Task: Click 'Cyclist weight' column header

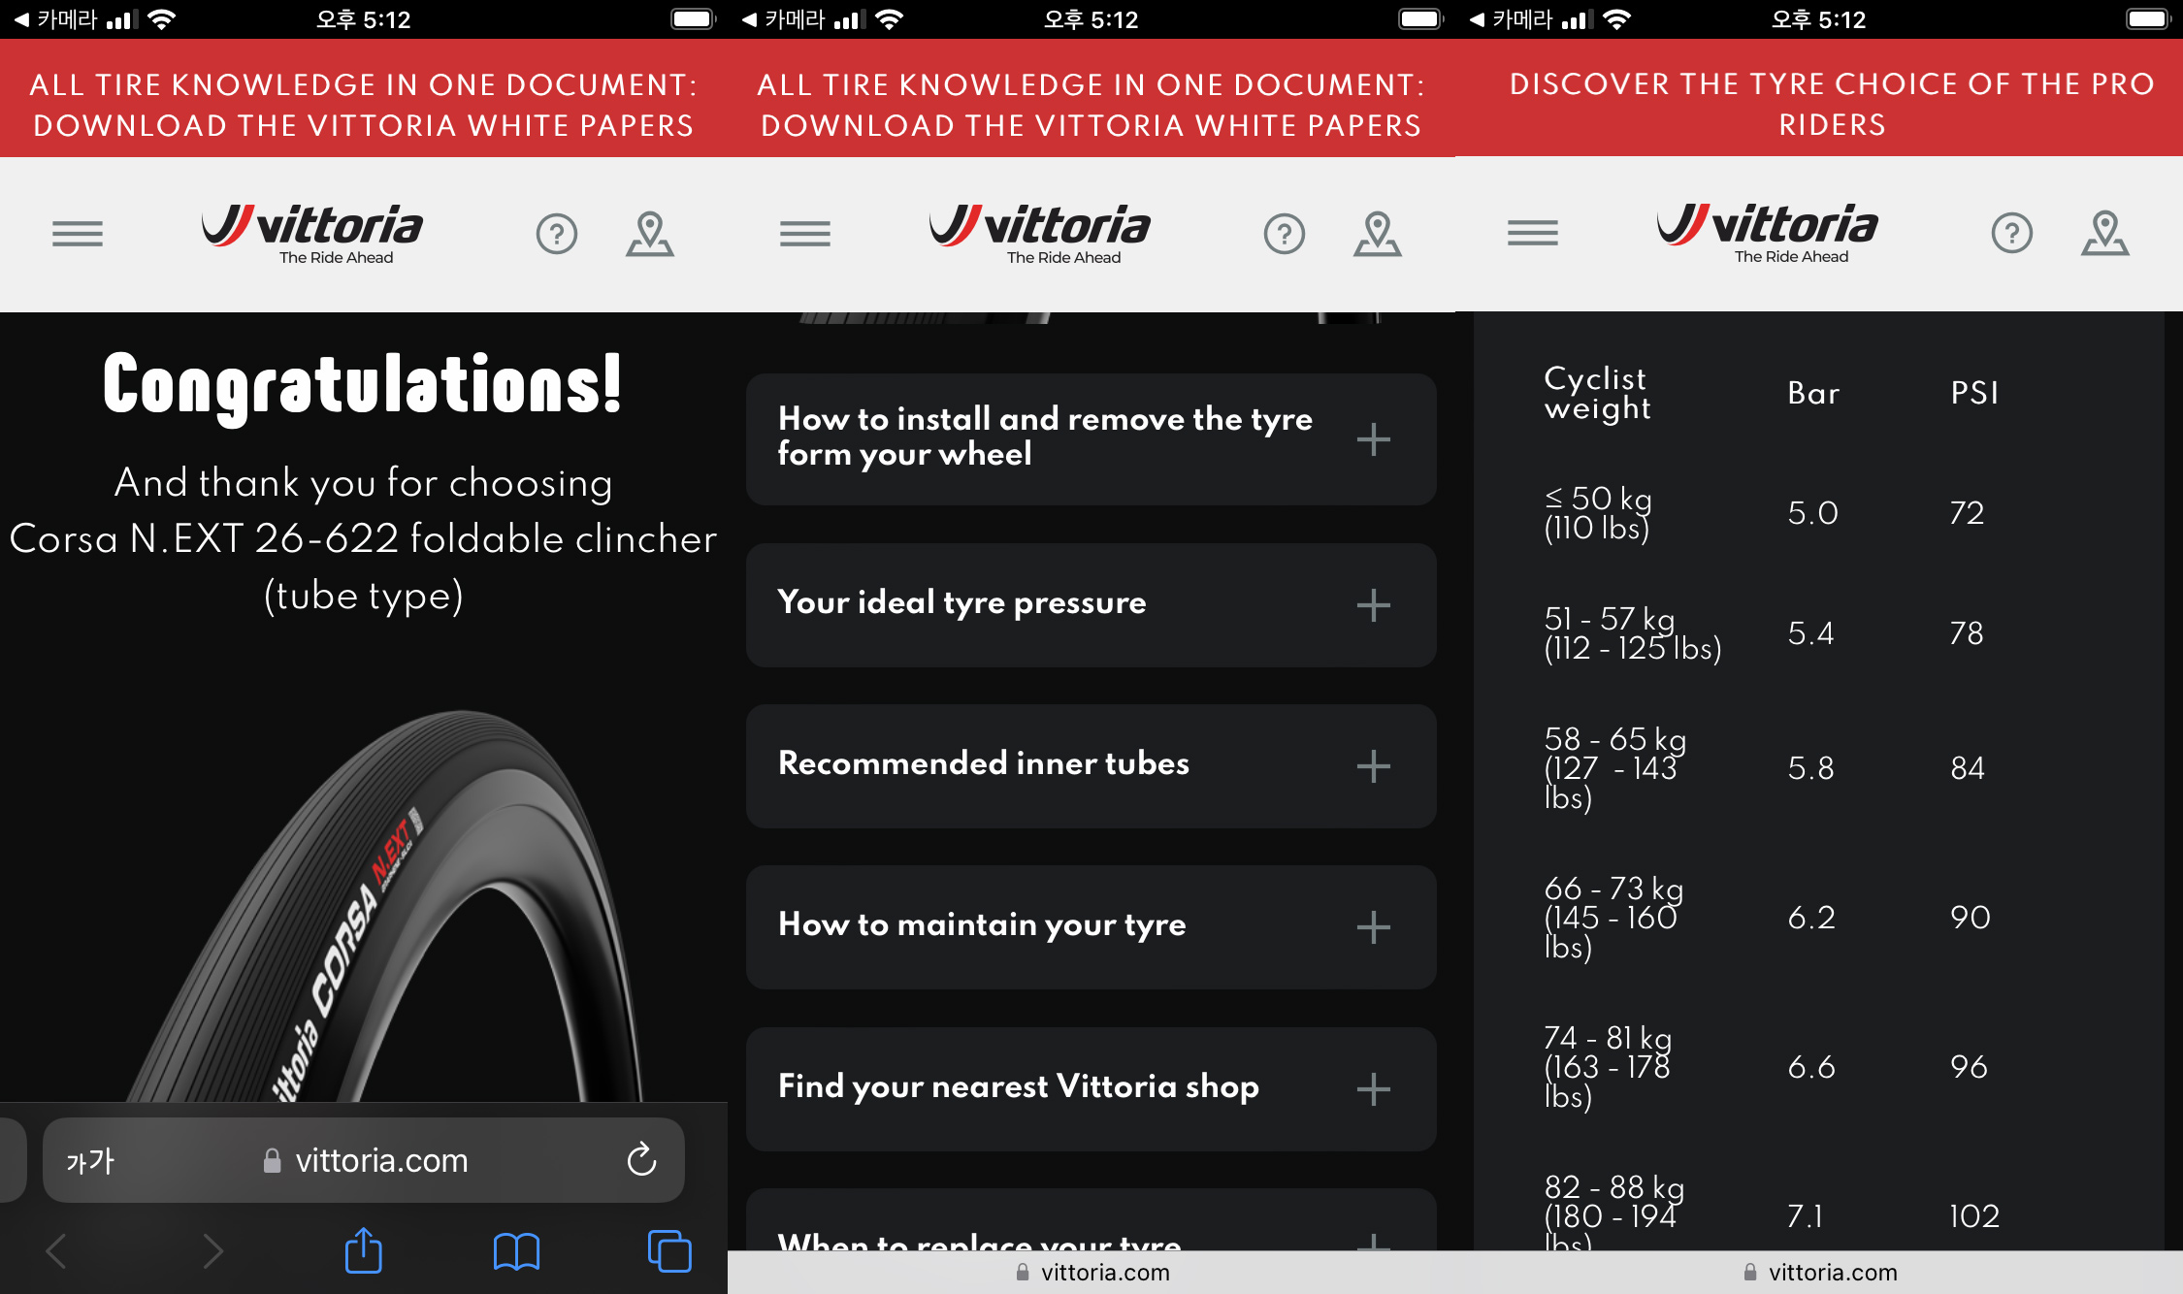Action: point(1597,393)
